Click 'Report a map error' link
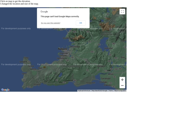The image size is (180, 135). pos(120,91)
